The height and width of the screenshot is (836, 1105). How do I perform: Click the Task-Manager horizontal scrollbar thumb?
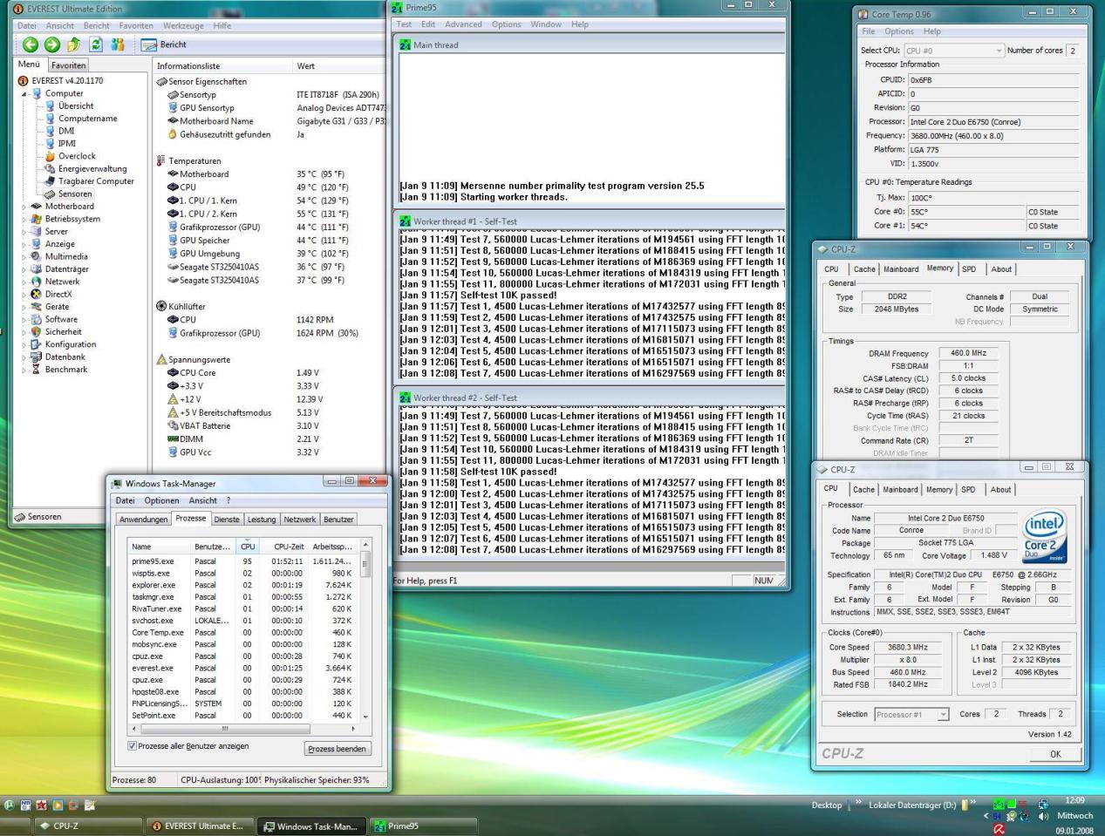point(225,729)
